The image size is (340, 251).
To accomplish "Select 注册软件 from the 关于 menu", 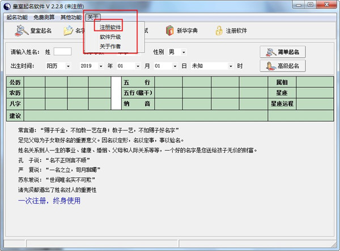I will (110, 27).
